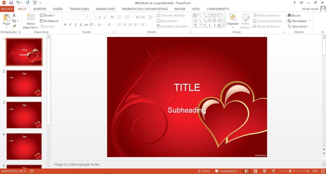Select the rectangle shape in shapes gallery

click(x=209, y=16)
